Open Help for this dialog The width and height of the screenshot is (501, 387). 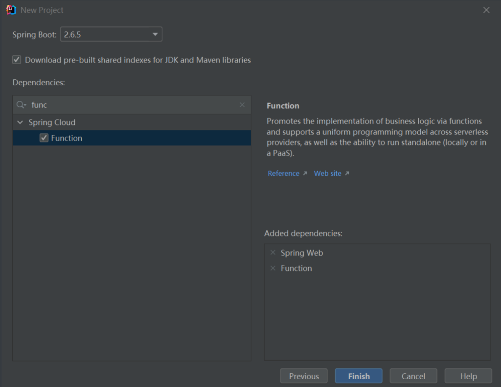pyautogui.click(x=468, y=376)
